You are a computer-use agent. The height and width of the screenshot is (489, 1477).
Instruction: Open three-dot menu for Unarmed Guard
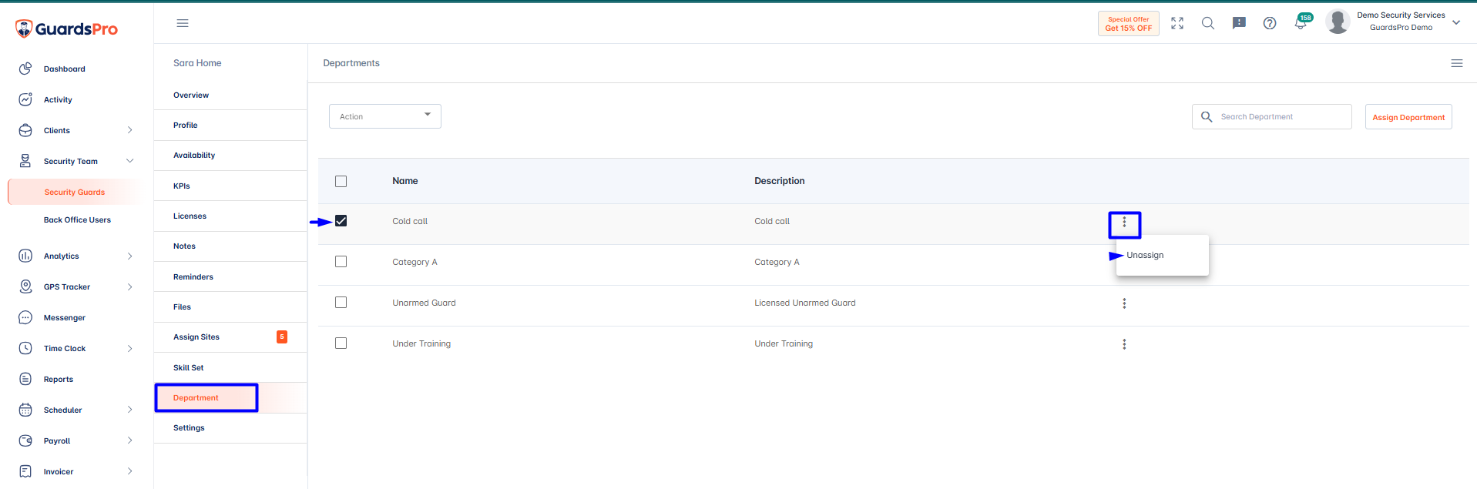(1124, 303)
